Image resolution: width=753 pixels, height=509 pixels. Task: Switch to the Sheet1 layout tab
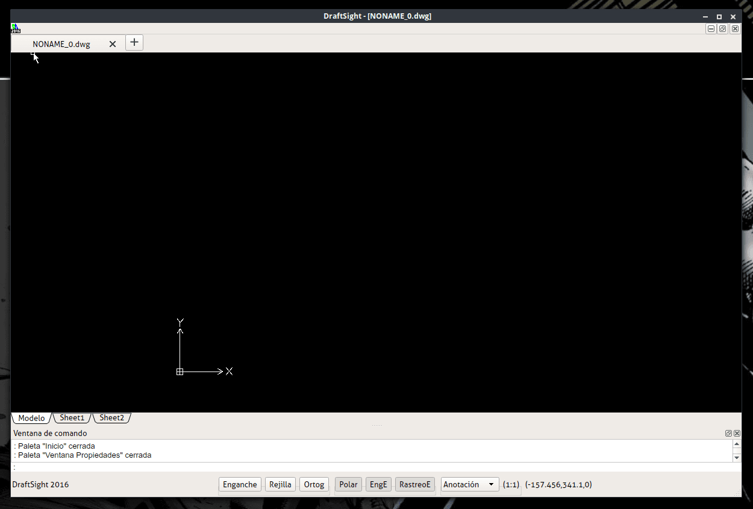[x=72, y=417]
